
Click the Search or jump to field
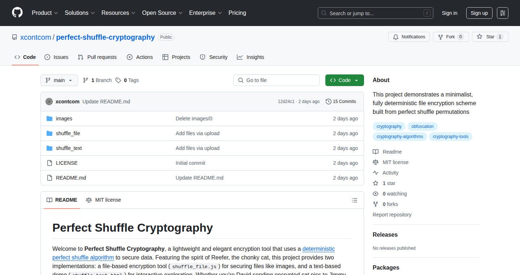tap(376, 13)
